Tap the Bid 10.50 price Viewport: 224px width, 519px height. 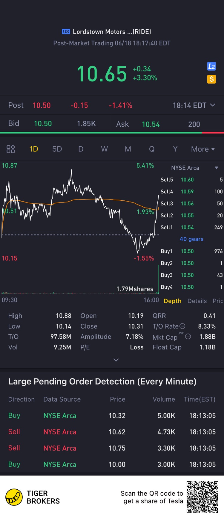[x=43, y=123]
